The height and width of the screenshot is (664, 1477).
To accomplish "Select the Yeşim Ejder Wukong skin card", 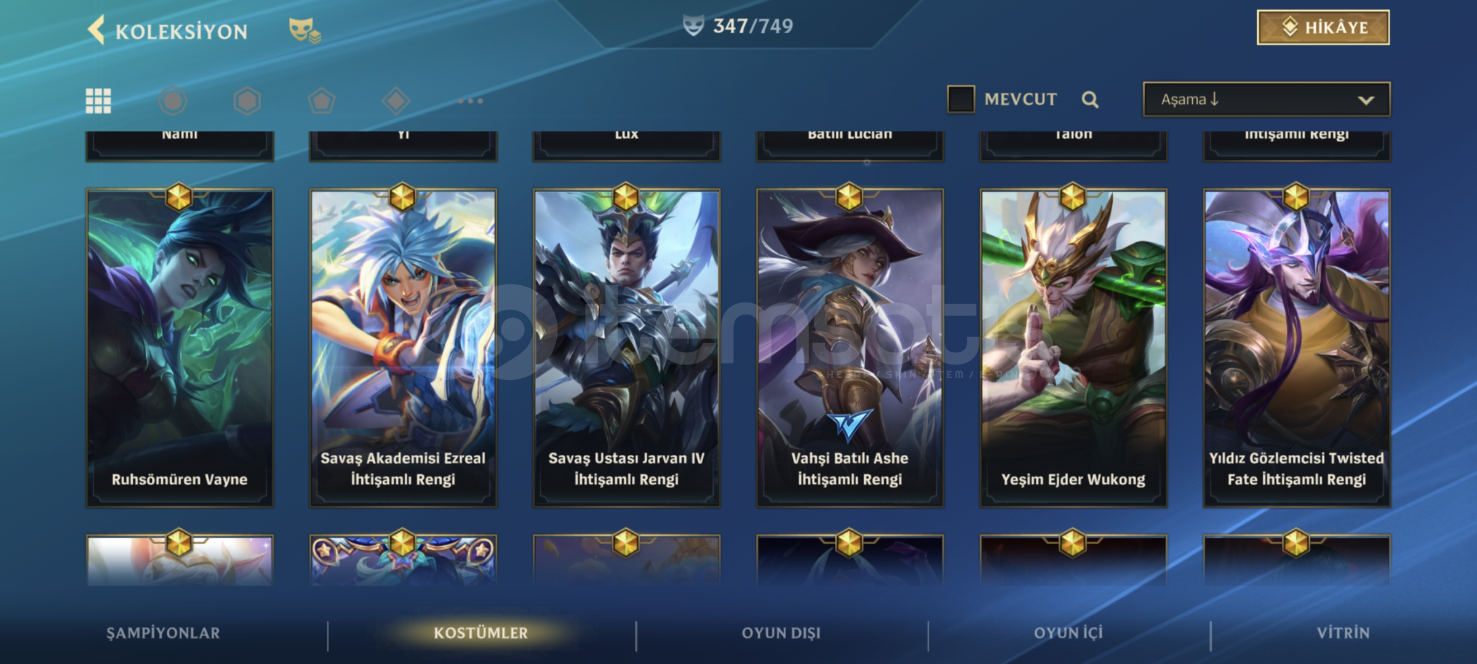I will tap(1073, 348).
